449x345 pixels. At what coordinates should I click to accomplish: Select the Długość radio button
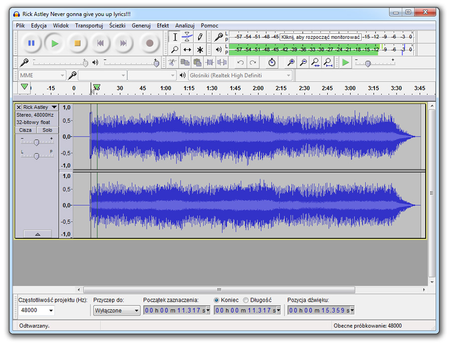pyautogui.click(x=245, y=300)
